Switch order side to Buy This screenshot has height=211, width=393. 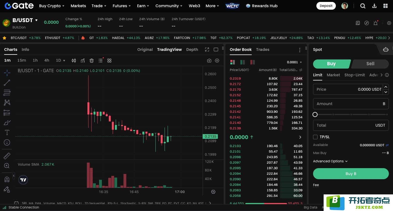pyautogui.click(x=331, y=64)
